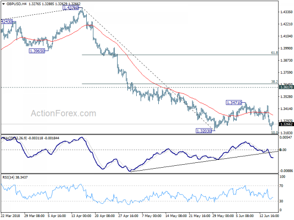Viewport: 294px width, 220px height.
Task: Click the GBPUSD,H4 chart title text
Action: tap(16, 4)
